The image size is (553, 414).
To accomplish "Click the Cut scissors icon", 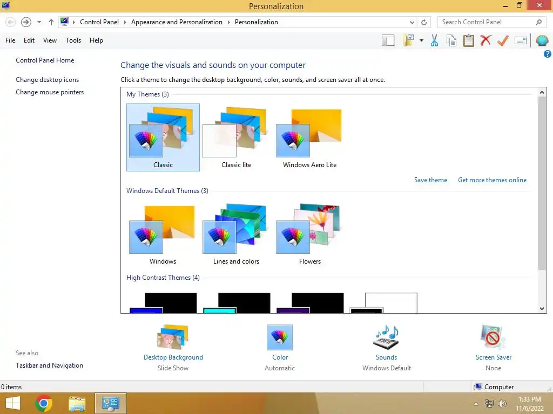I will click(434, 40).
